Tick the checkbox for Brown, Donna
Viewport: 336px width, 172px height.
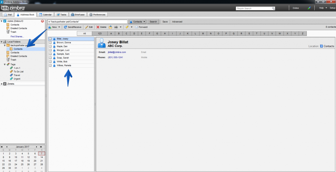50,43
